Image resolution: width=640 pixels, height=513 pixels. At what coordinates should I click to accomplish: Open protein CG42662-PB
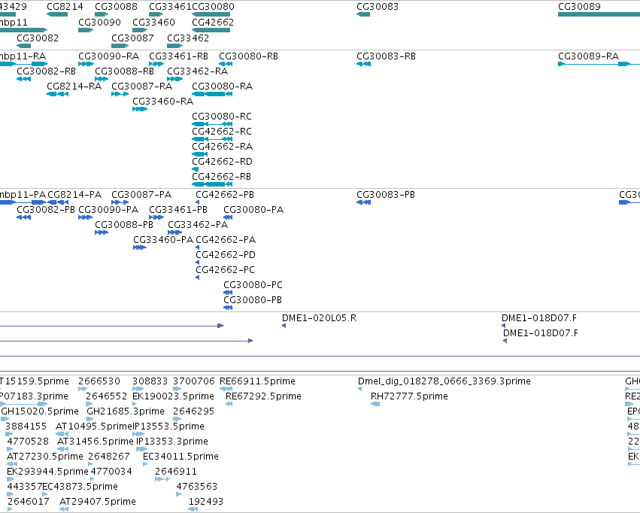225,195
